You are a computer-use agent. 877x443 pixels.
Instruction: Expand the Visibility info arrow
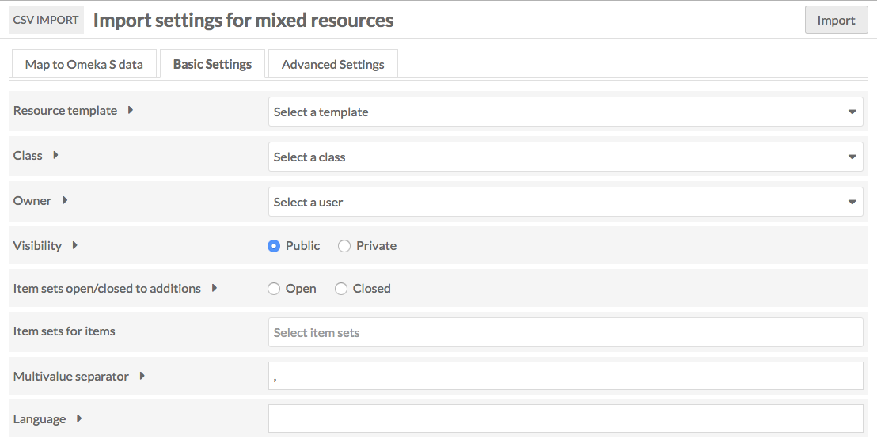[75, 245]
